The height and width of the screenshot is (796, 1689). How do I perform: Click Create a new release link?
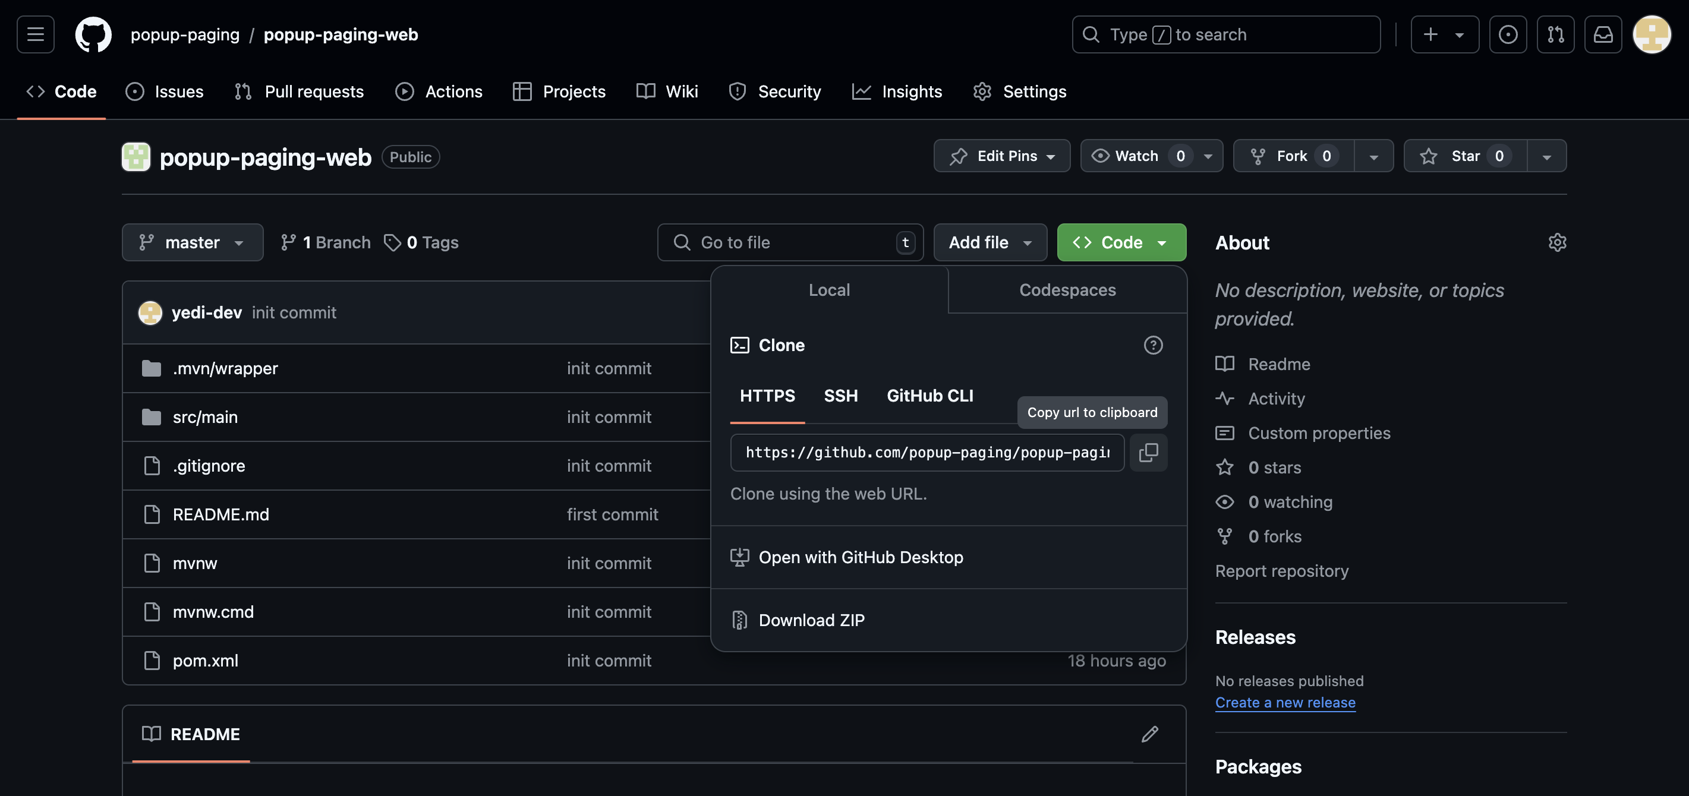(x=1284, y=702)
